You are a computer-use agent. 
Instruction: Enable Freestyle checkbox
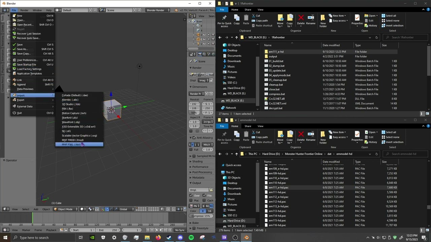194,228
